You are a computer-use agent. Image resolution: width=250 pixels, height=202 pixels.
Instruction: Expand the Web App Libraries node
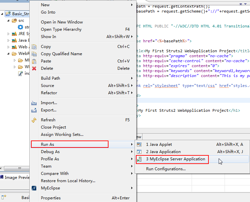pyautogui.click(x=8, y=47)
